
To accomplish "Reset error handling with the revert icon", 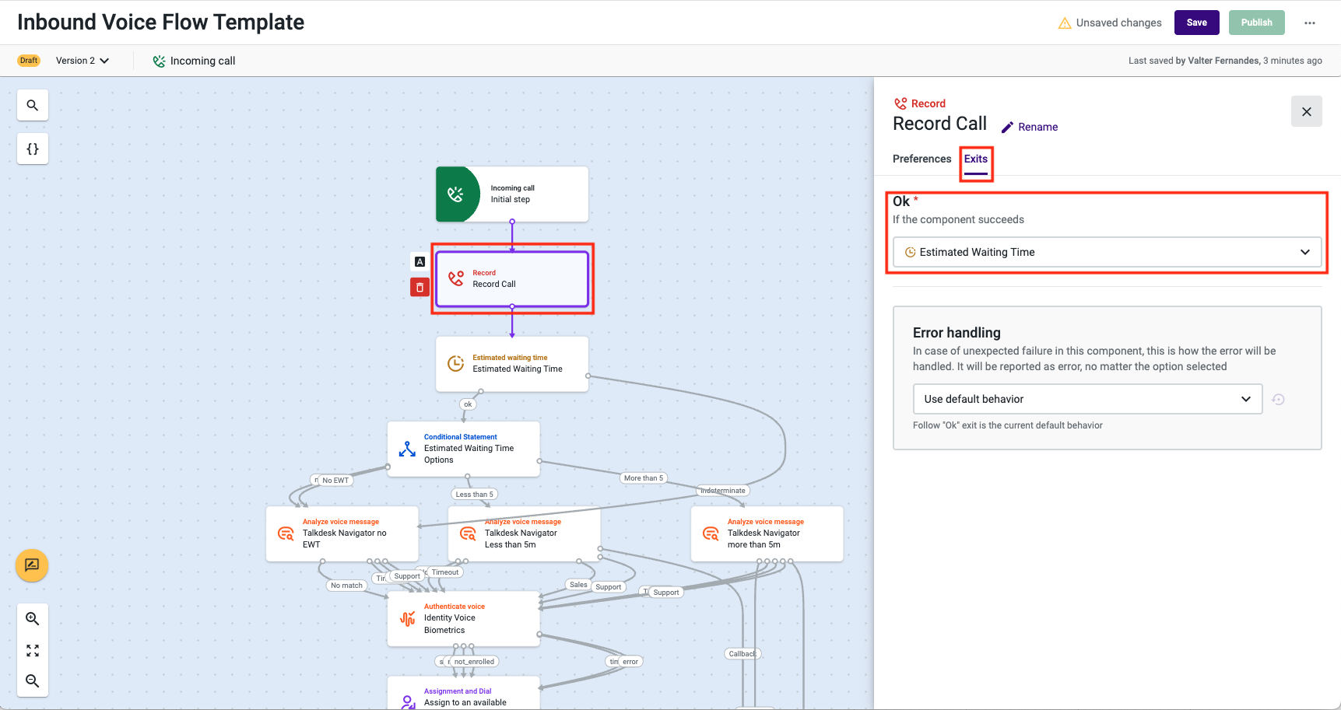I will [x=1278, y=400].
